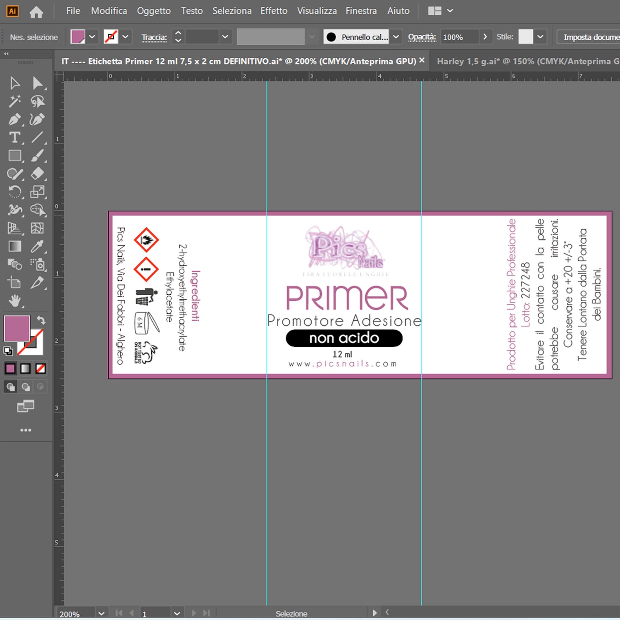Screen dimensions: 620x620
Task: Open zoom level 200% dropdown
Action: (101, 613)
